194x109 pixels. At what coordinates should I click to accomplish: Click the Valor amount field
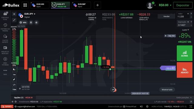(183, 15)
